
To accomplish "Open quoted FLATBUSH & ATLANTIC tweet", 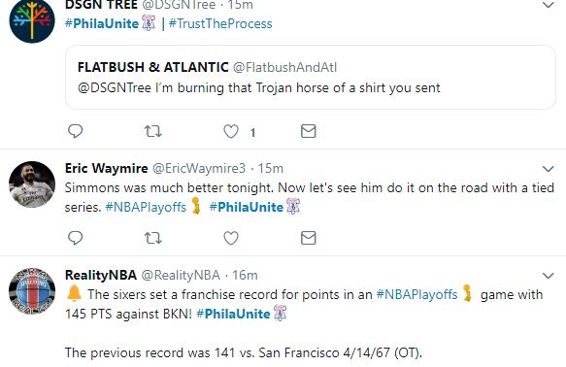I will pos(311,78).
